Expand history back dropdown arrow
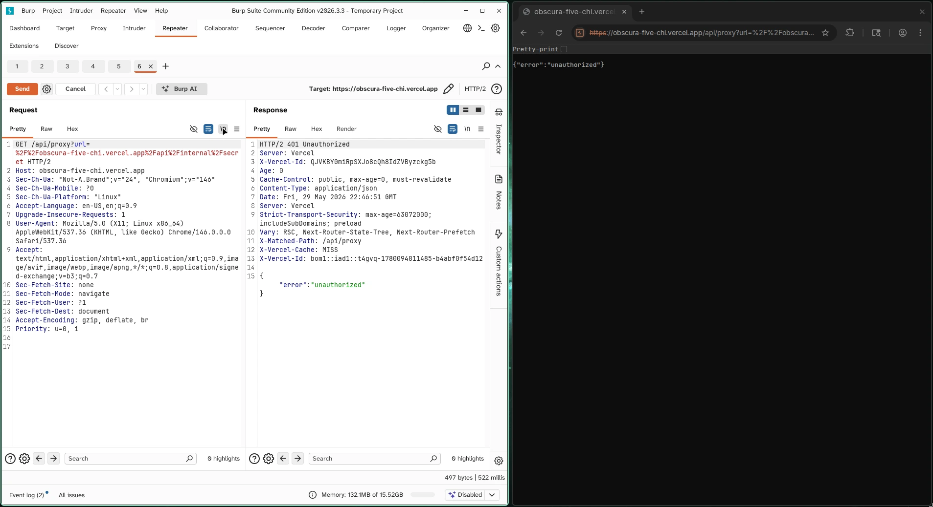 pos(117,89)
